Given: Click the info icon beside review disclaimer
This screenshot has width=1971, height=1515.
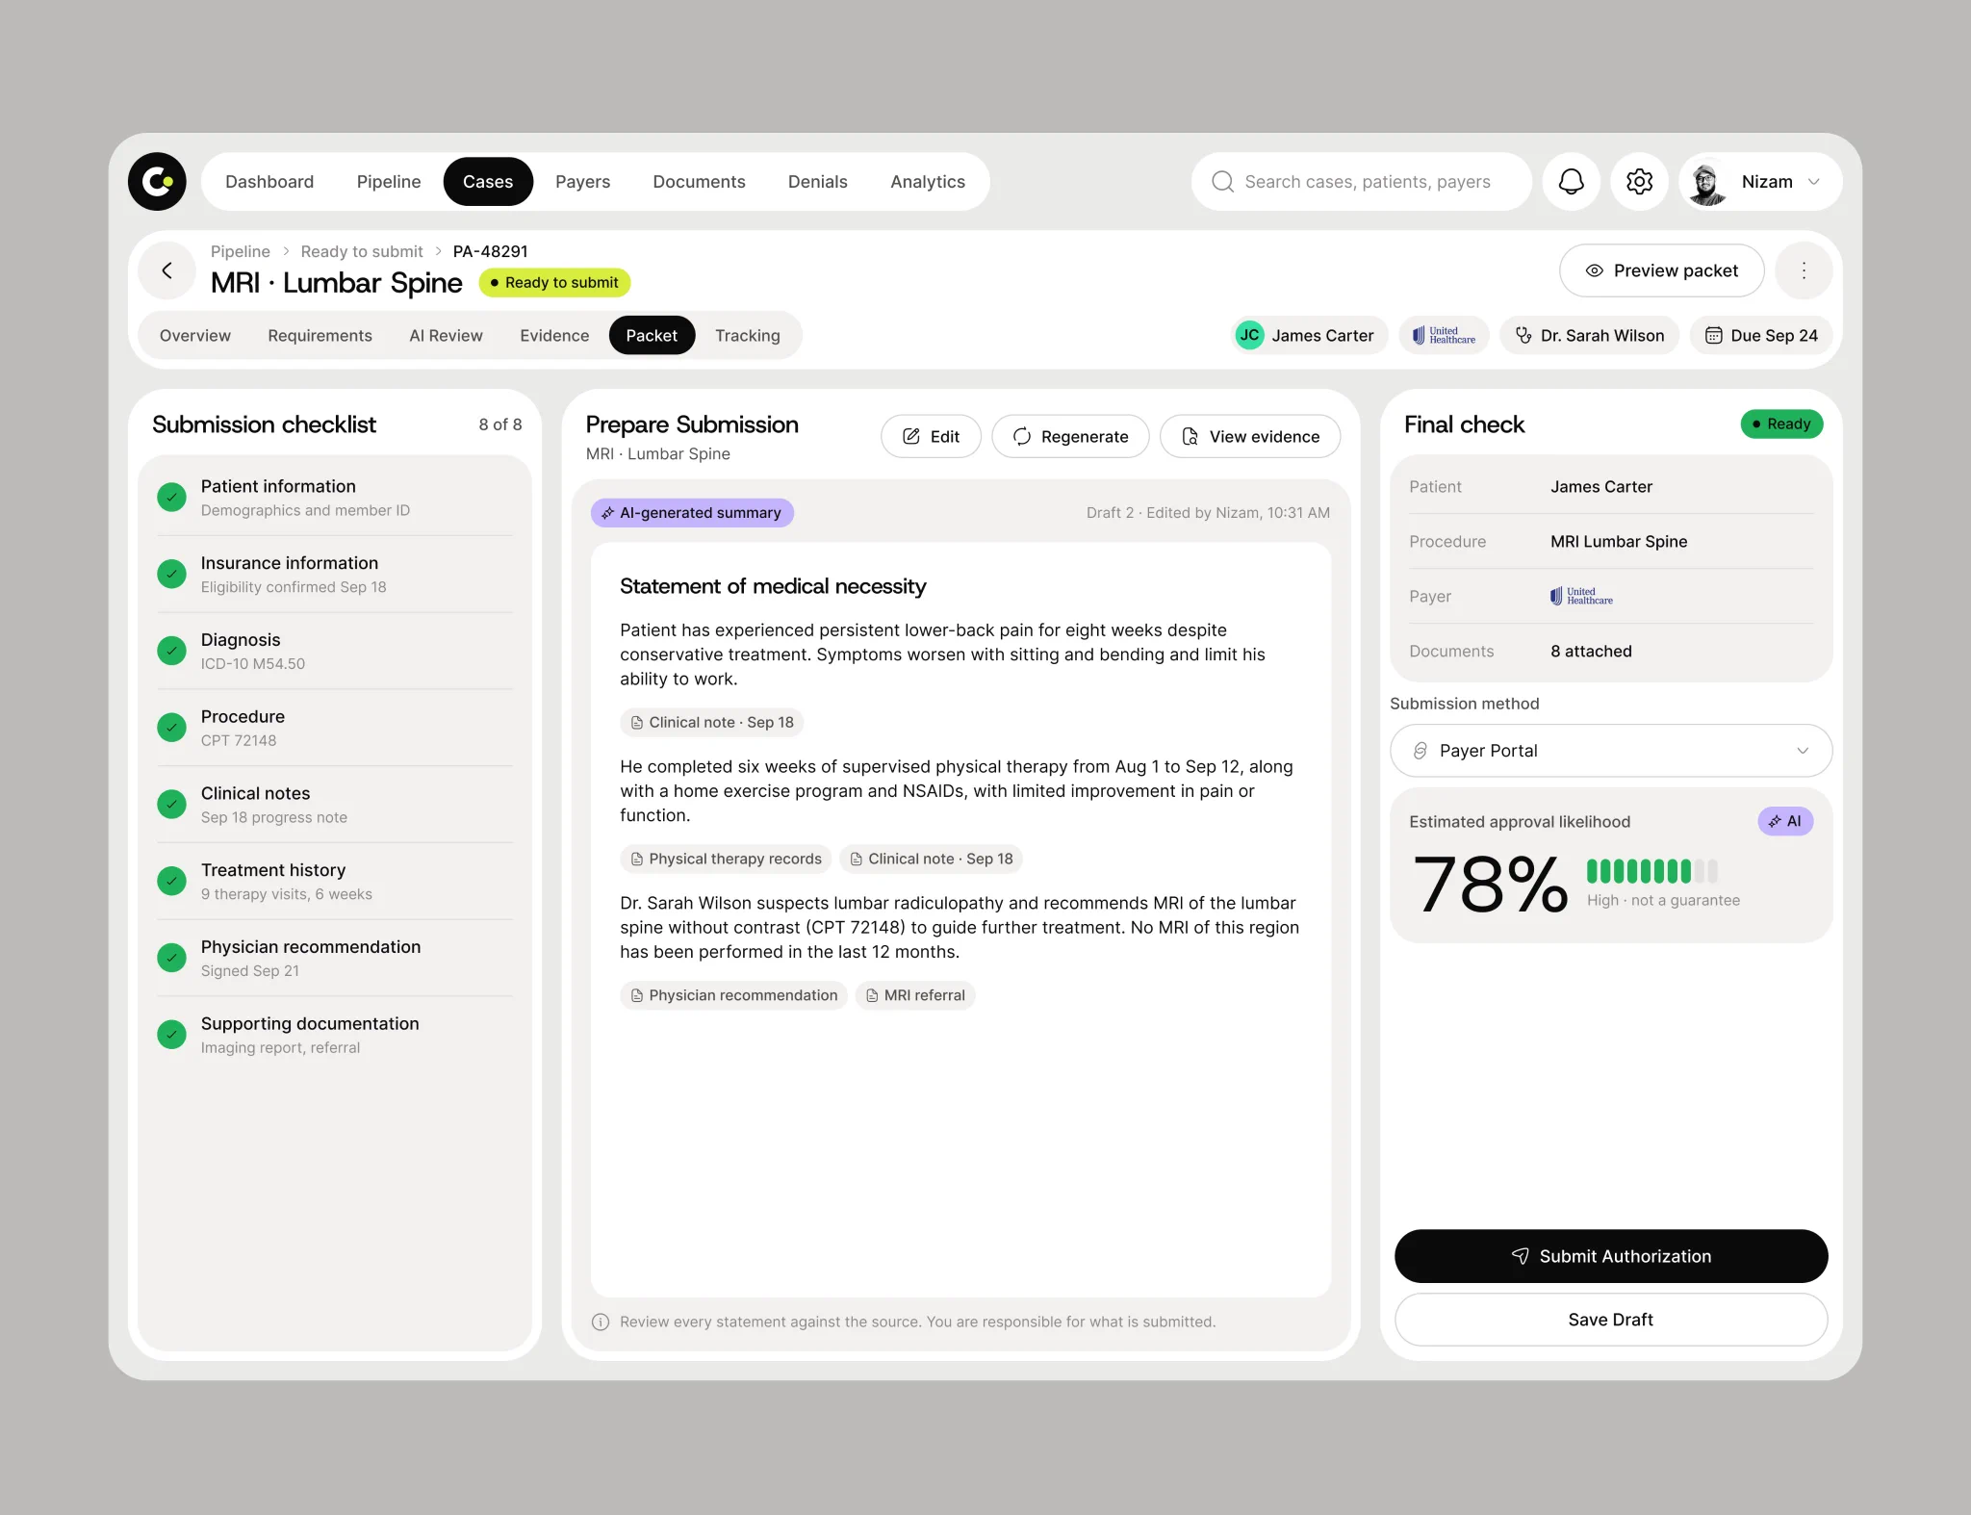Looking at the screenshot, I should [601, 1322].
